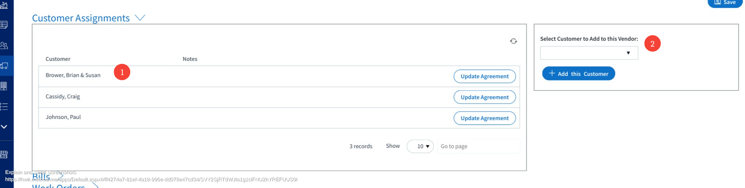Click the Go to page field
The image size is (745, 188).
tap(478, 146)
